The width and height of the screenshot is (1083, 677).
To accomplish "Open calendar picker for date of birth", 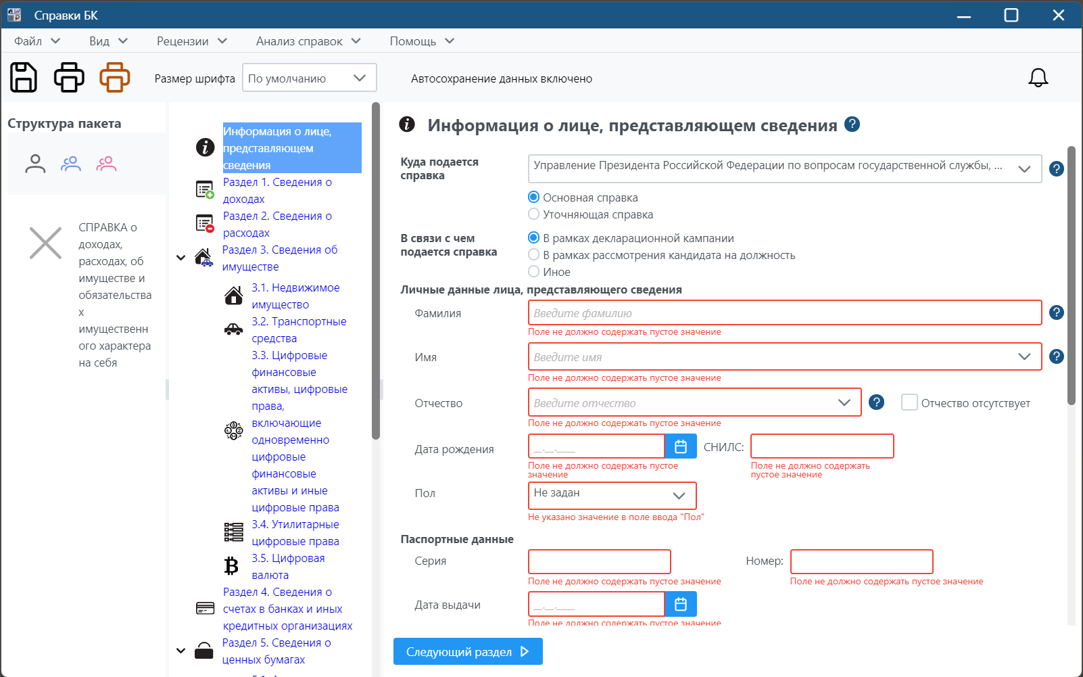I will pyautogui.click(x=681, y=446).
